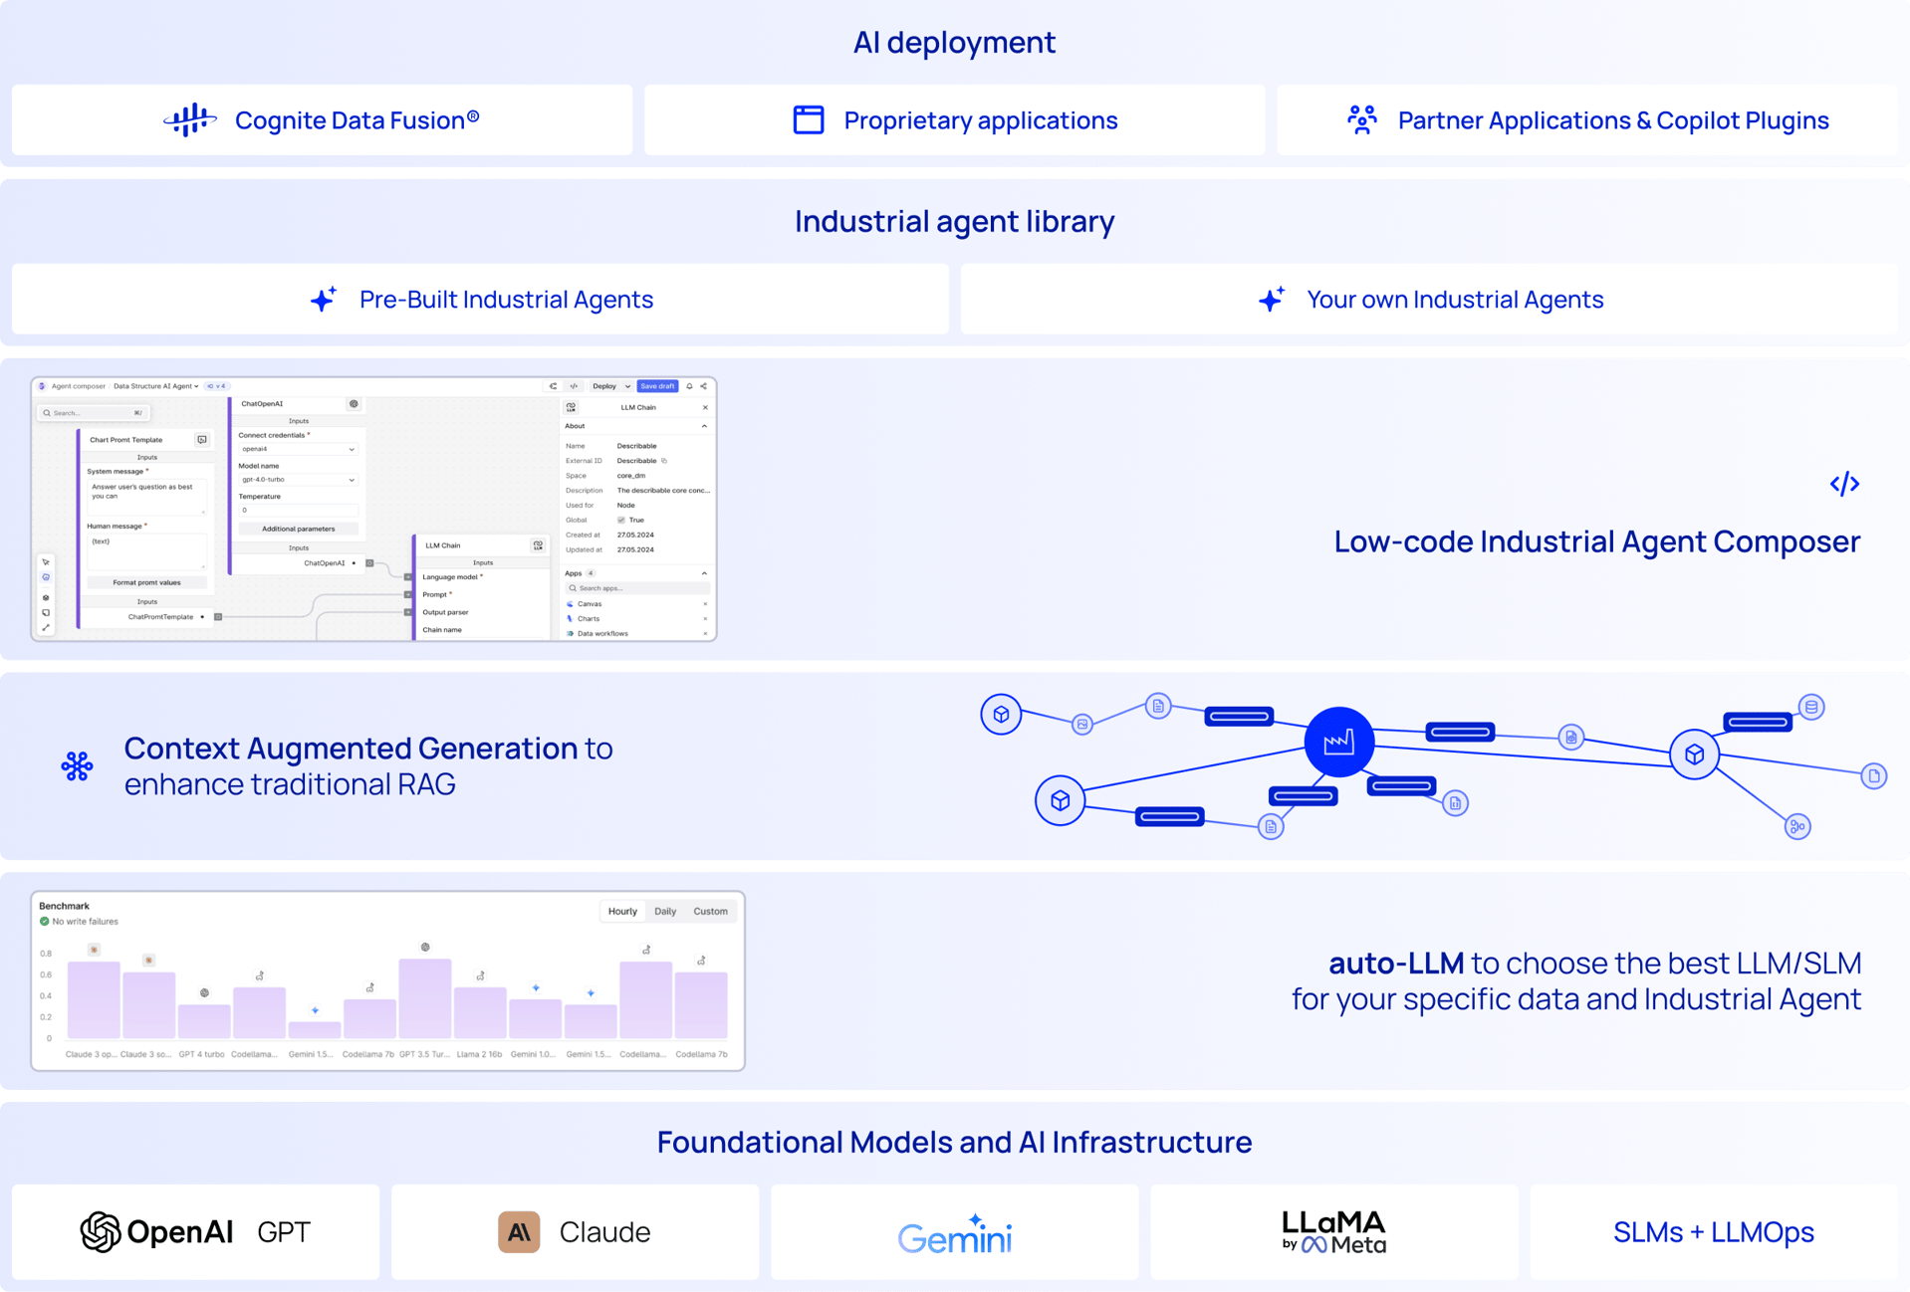Close the LLM Chain side panel
1910x1292 pixels.
click(x=705, y=407)
